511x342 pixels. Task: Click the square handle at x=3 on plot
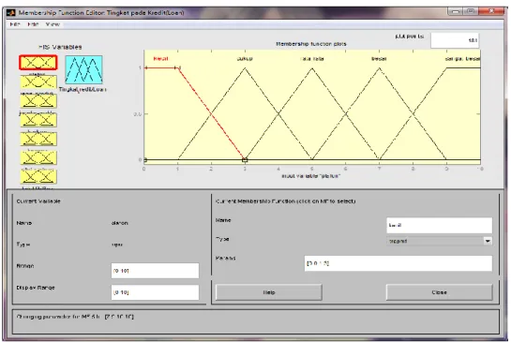click(x=245, y=160)
